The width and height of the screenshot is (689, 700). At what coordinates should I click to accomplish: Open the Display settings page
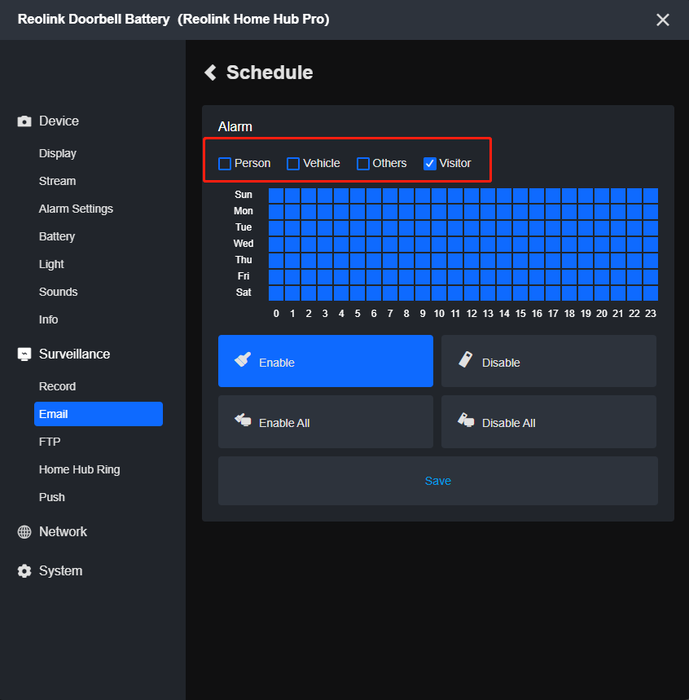point(58,153)
